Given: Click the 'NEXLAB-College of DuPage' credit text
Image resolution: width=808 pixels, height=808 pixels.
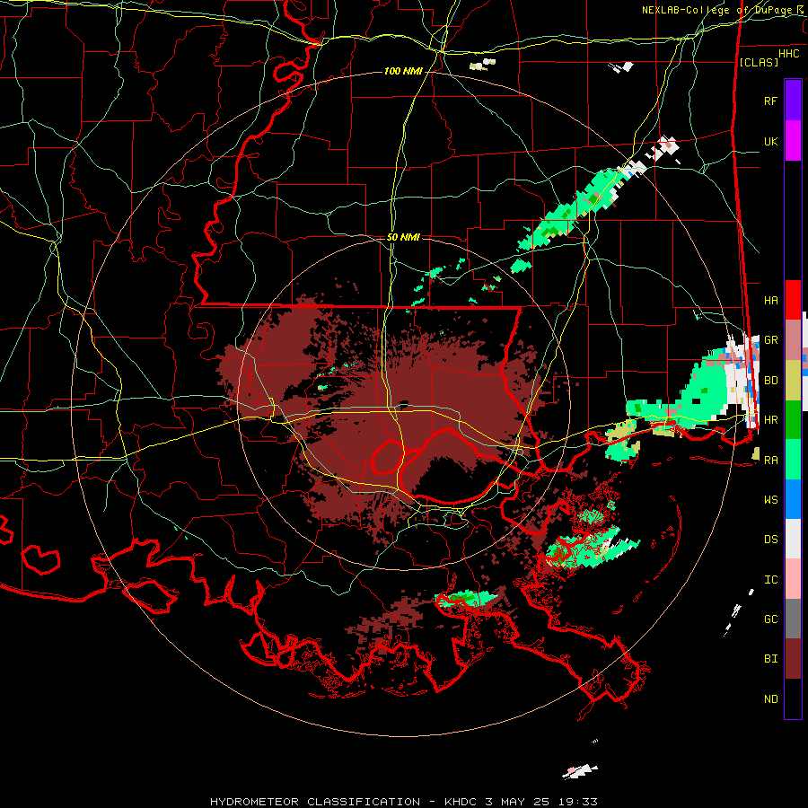Looking at the screenshot, I should click(x=716, y=10).
